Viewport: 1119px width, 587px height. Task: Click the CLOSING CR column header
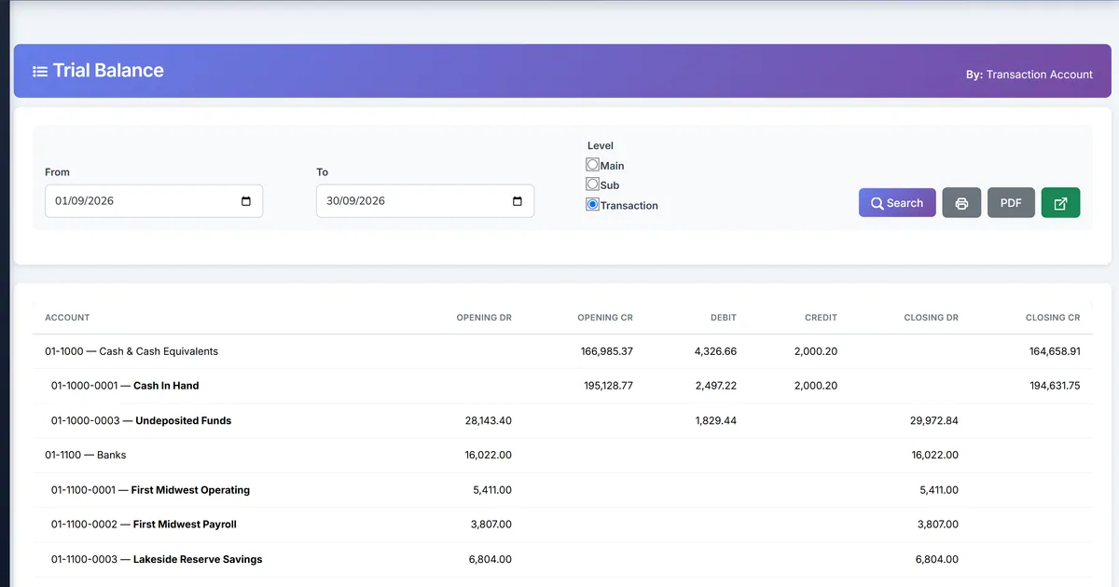click(x=1053, y=318)
